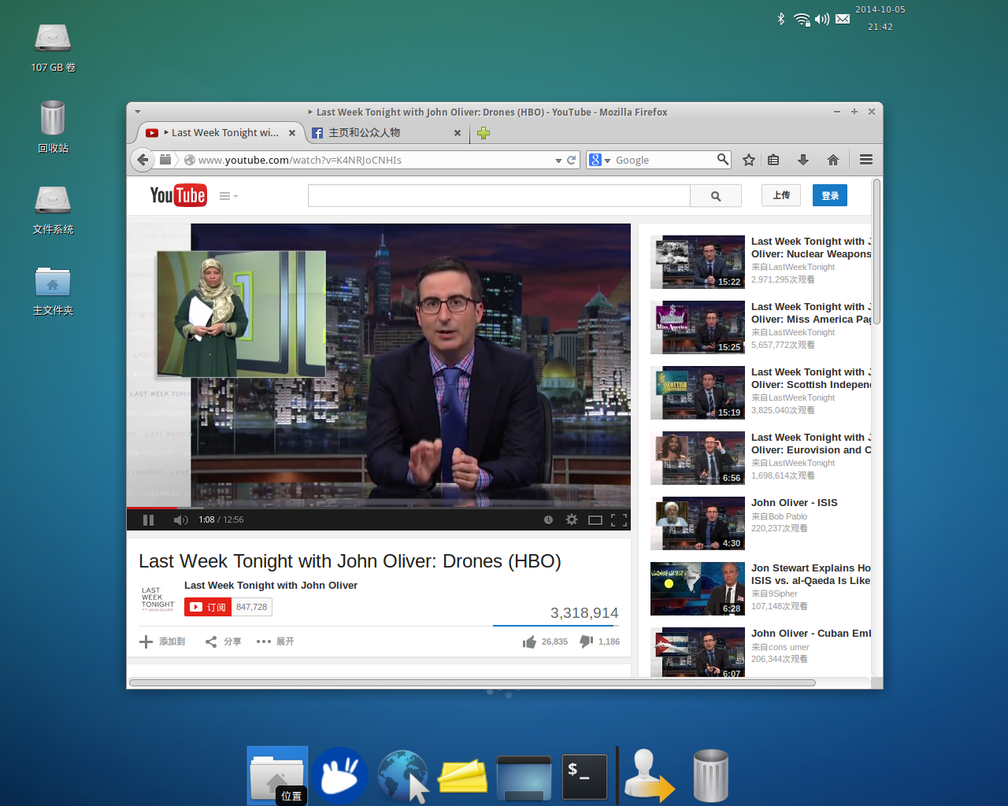1008x806 pixels.
Task: Enter full screen video mode
Action: (x=619, y=519)
